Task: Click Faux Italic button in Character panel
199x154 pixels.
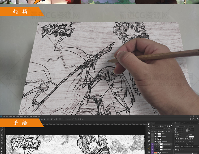Action: pyautogui.click(x=179, y=139)
